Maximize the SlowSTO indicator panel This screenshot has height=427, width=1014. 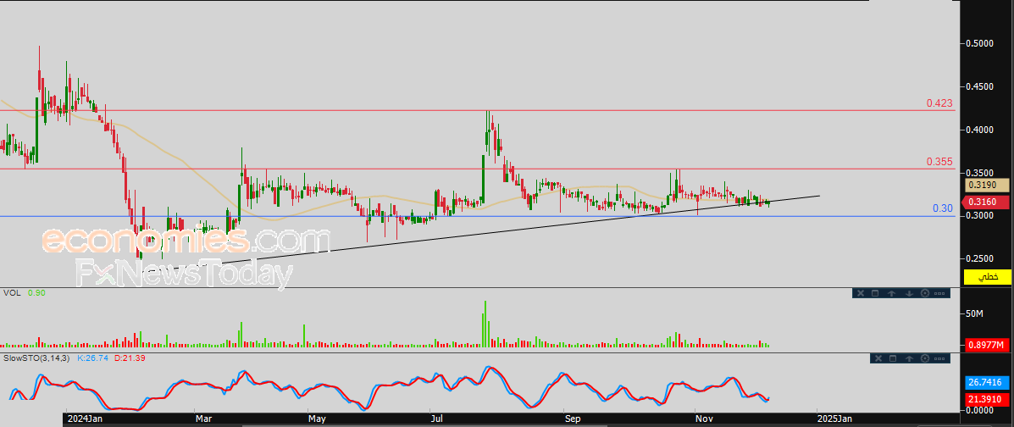tap(893, 358)
